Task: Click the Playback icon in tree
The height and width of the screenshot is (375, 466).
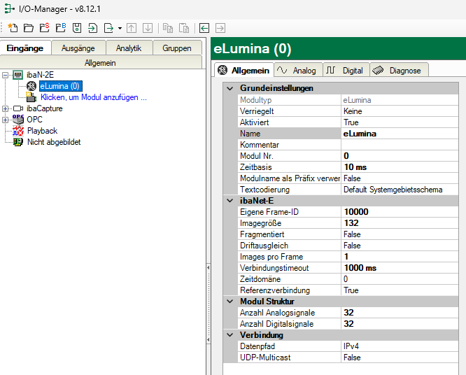Action: point(19,131)
